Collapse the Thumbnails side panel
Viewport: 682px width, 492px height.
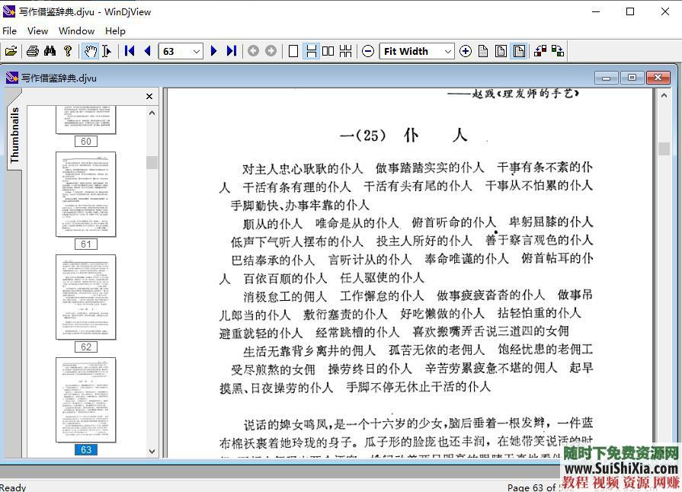[149, 97]
